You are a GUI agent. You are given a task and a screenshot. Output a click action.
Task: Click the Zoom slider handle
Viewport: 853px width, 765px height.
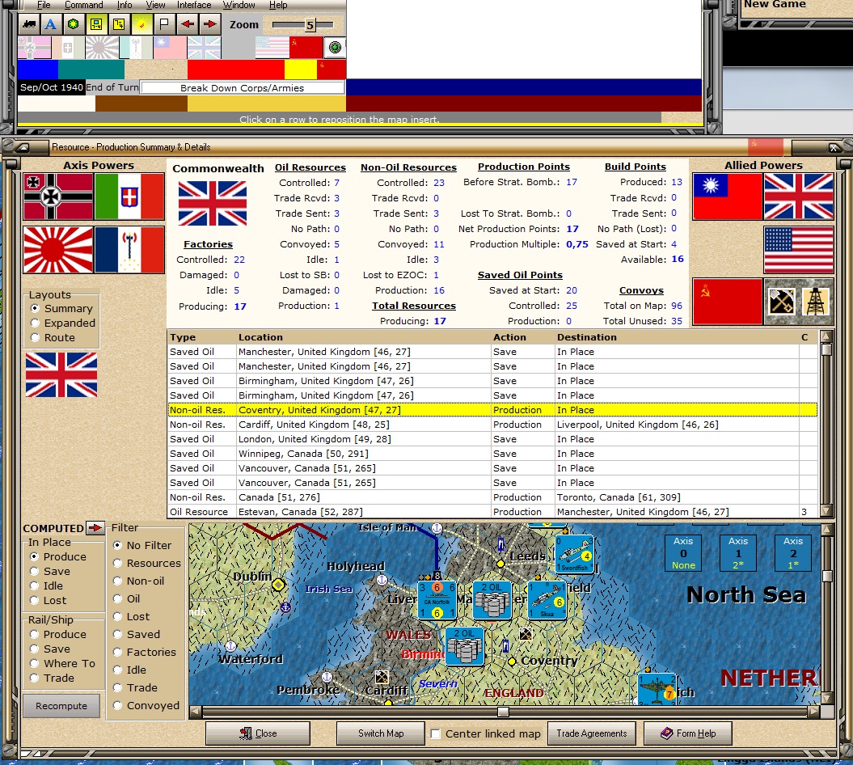point(309,25)
